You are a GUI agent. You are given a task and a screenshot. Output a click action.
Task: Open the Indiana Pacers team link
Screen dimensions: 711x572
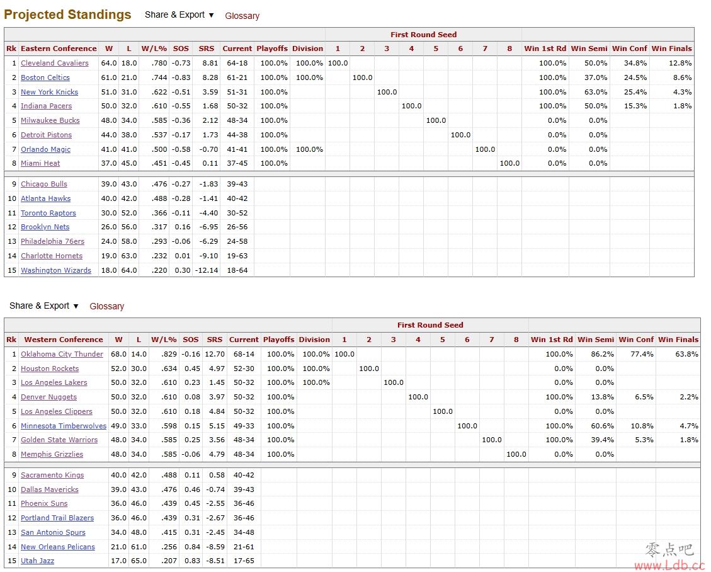(46, 106)
